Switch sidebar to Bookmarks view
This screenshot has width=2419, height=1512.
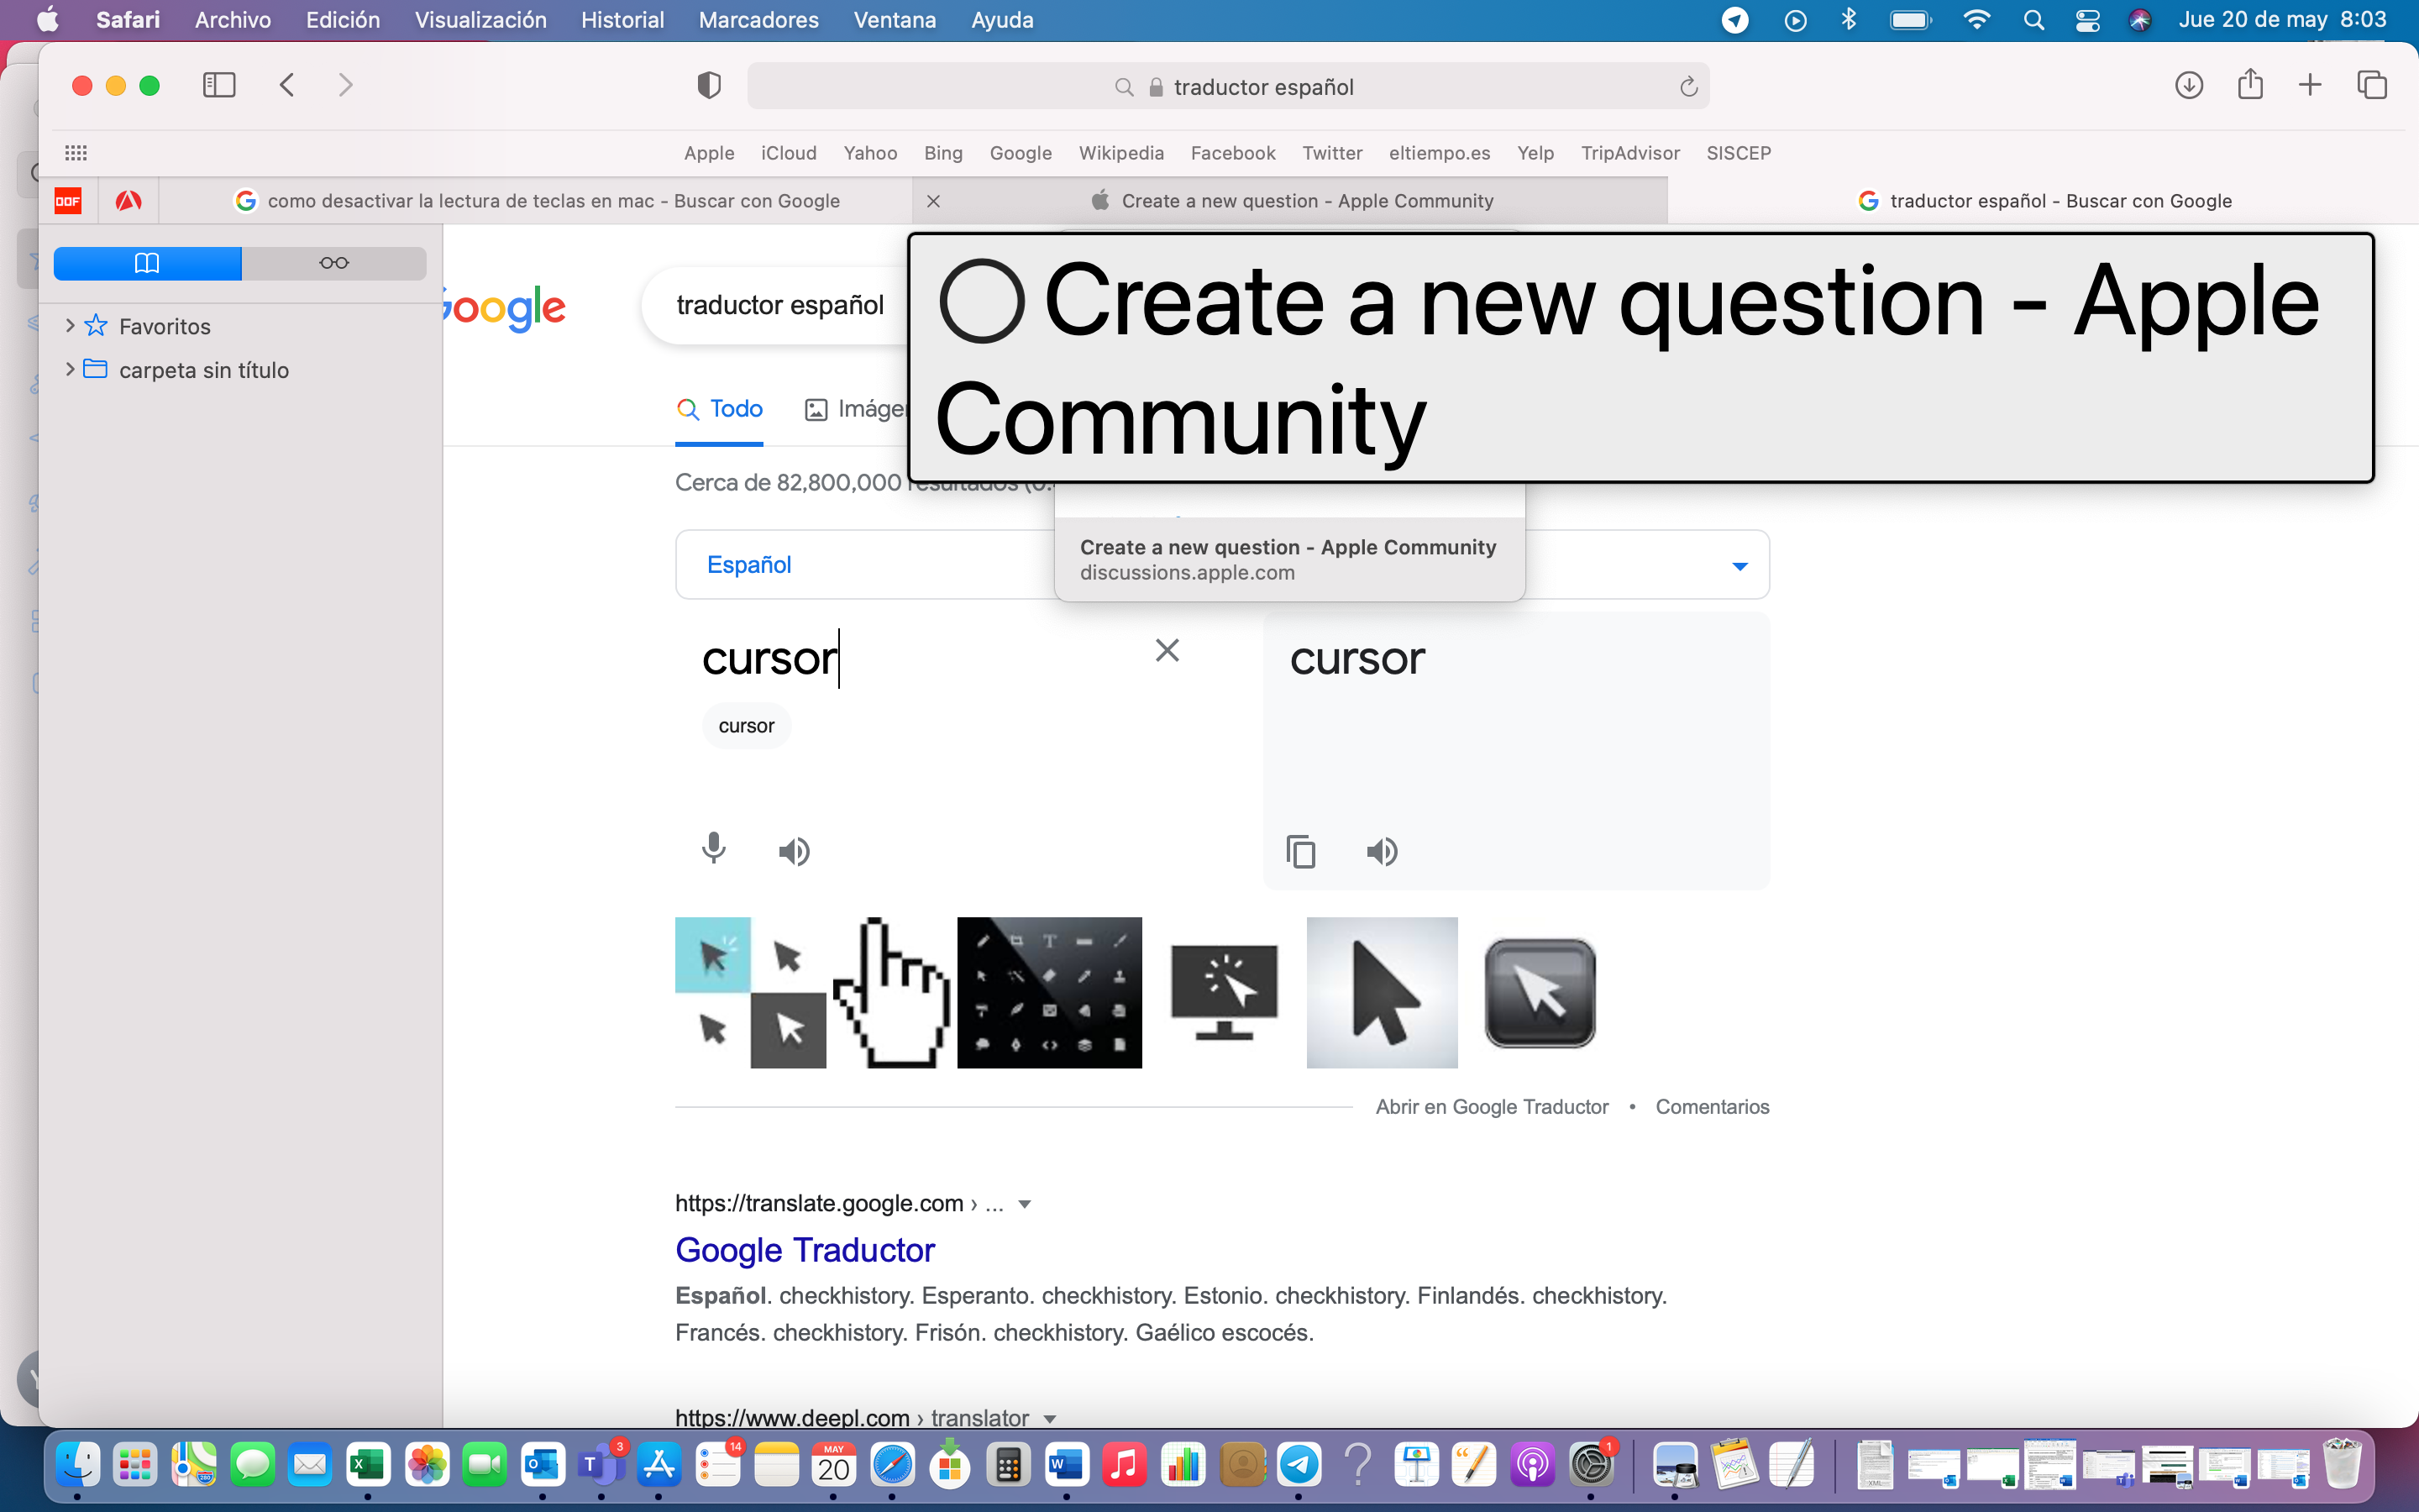coord(147,263)
